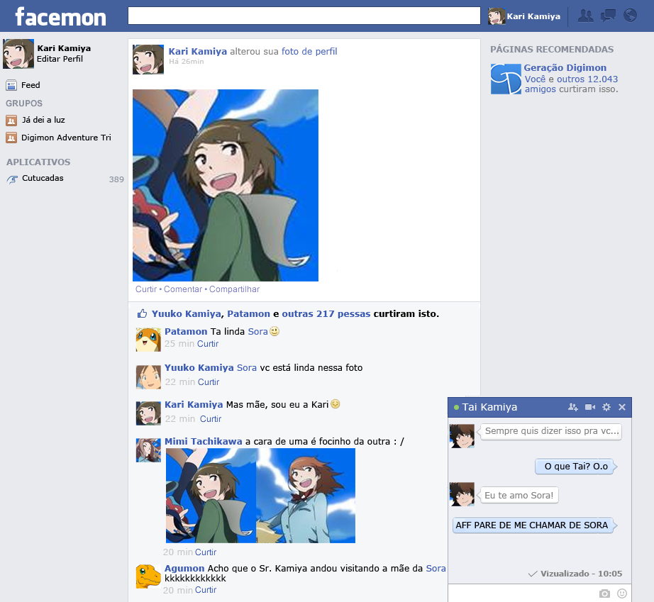Click the facemon logo
This screenshot has height=602, width=654.
61,17
